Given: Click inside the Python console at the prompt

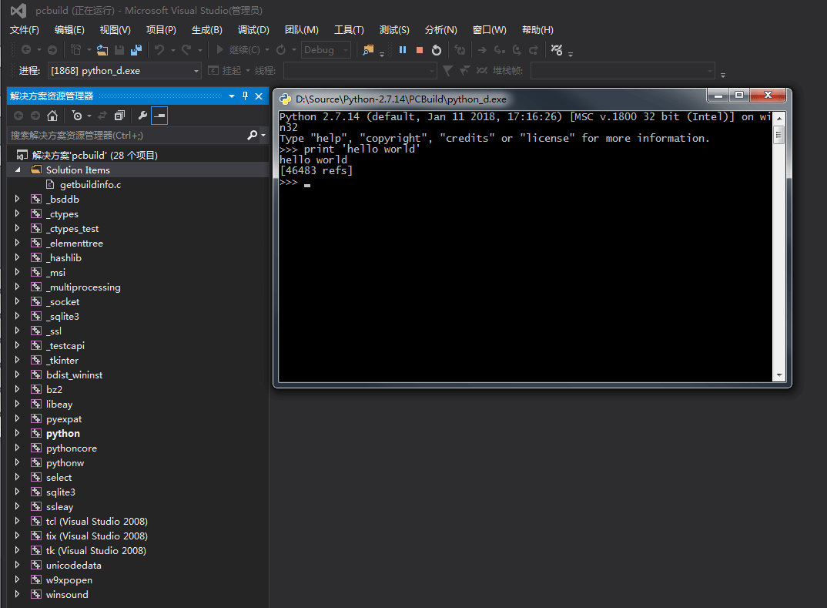Looking at the screenshot, I should [x=307, y=183].
